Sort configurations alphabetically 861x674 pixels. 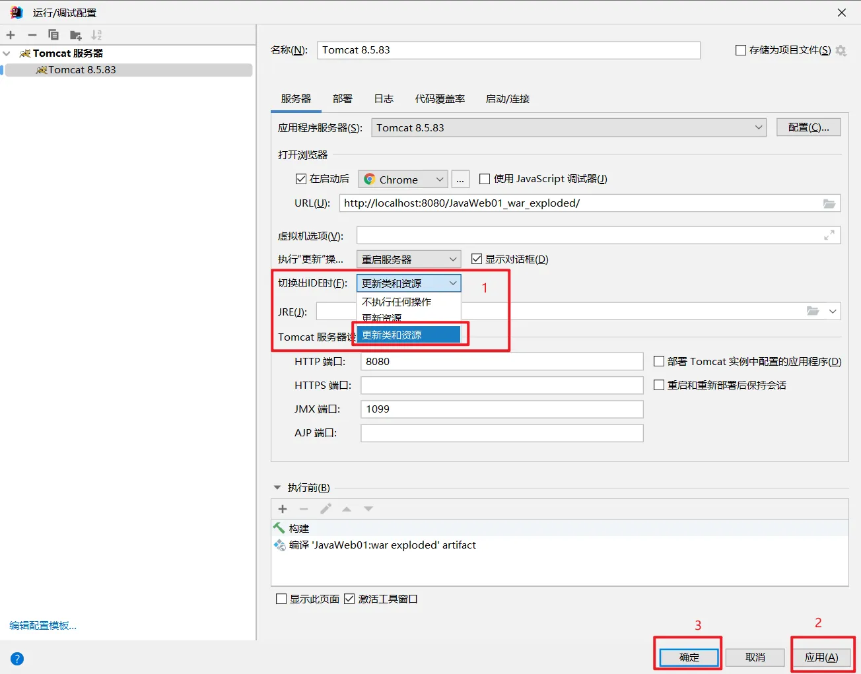(x=96, y=35)
